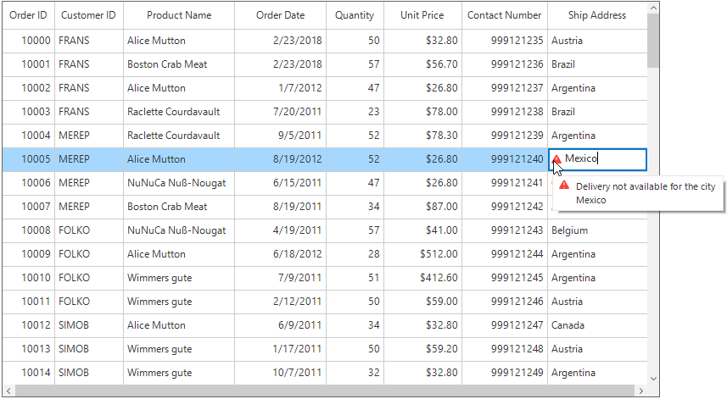Click the warning icon in error tooltip

tap(564, 186)
